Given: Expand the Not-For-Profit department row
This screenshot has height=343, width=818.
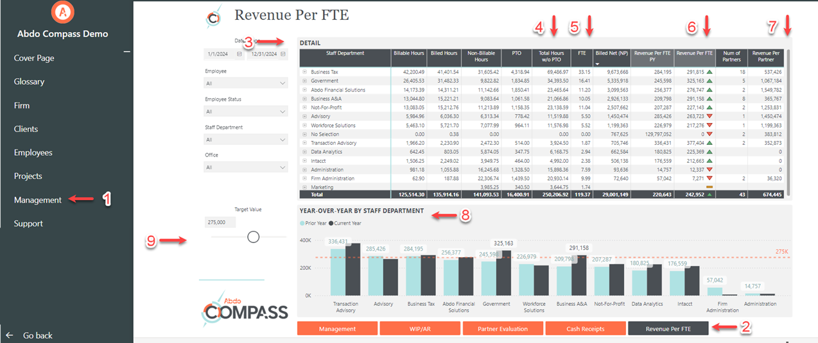Looking at the screenshot, I should 304,108.
